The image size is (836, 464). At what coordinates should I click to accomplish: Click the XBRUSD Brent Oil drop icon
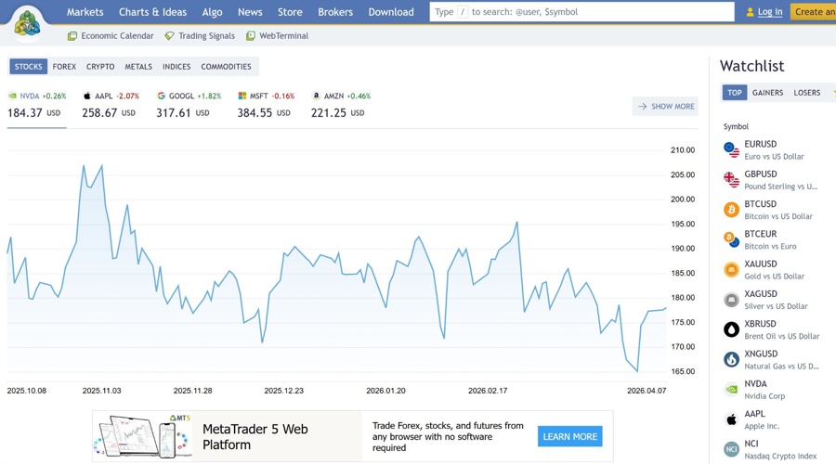click(731, 329)
